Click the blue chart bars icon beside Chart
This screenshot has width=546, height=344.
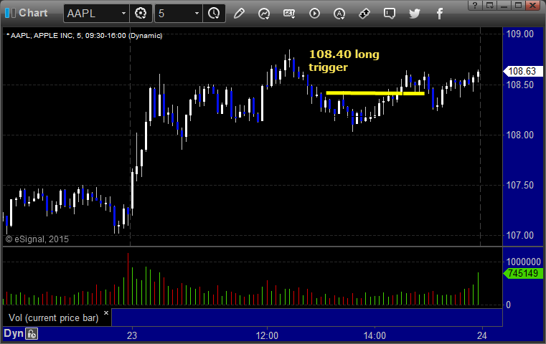pyautogui.click(x=11, y=13)
